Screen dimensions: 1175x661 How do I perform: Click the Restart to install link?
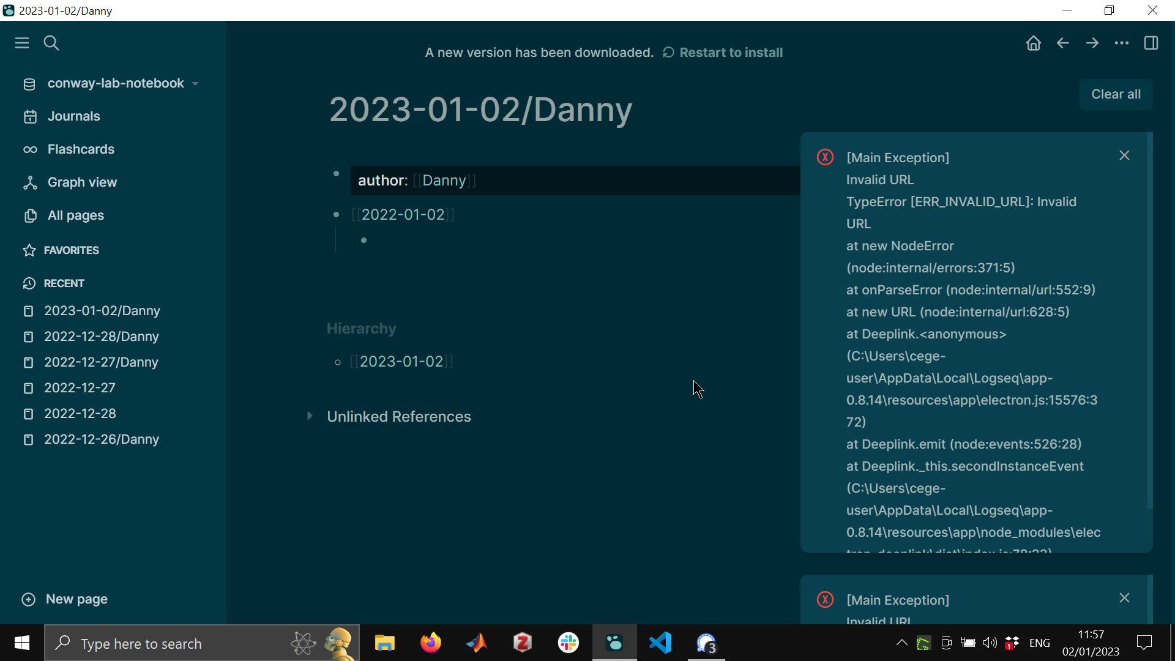731,53
